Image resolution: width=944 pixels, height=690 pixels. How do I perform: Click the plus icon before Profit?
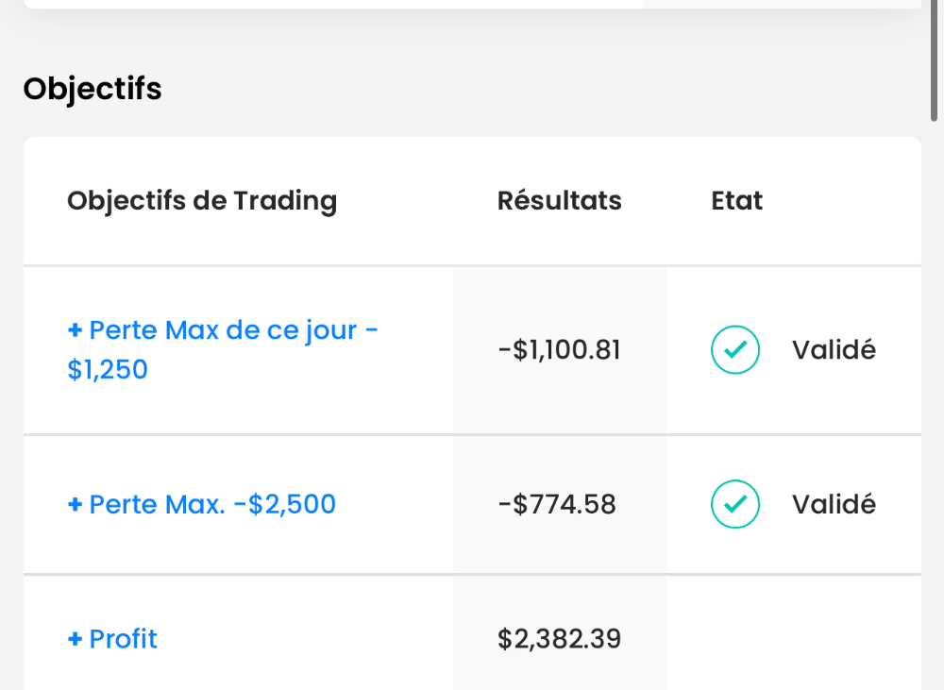tap(75, 639)
